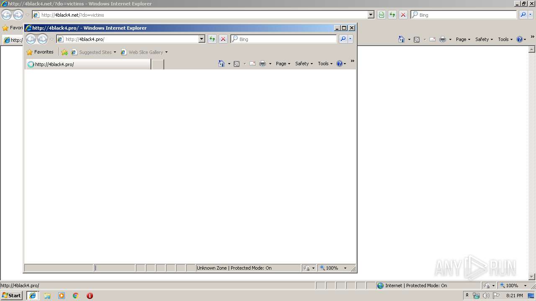Click search magnifier in background window
536x301 pixels.
(x=523, y=15)
